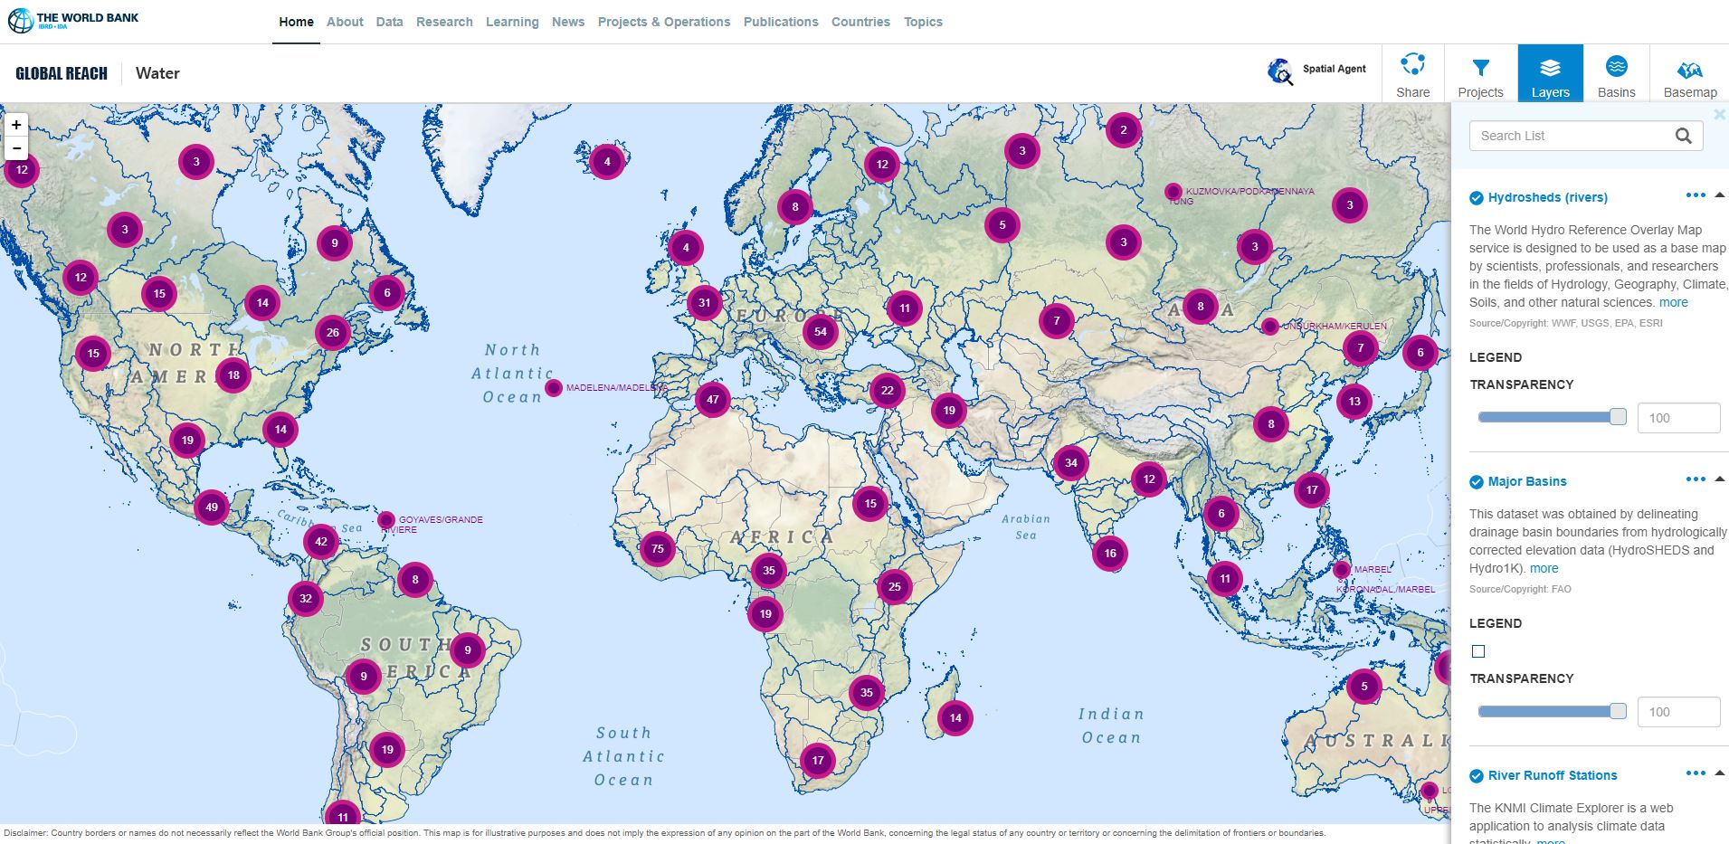Collapse the Major Basins section arrow
Screen dimensions: 1729x844
pos(1720,479)
